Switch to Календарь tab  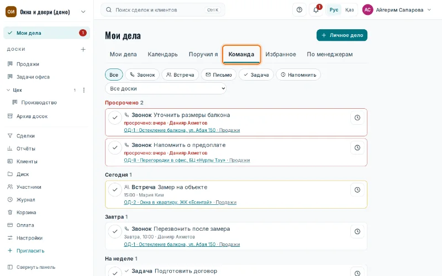pyautogui.click(x=162, y=54)
